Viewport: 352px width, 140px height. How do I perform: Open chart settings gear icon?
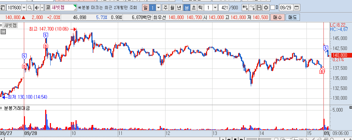(266, 8)
